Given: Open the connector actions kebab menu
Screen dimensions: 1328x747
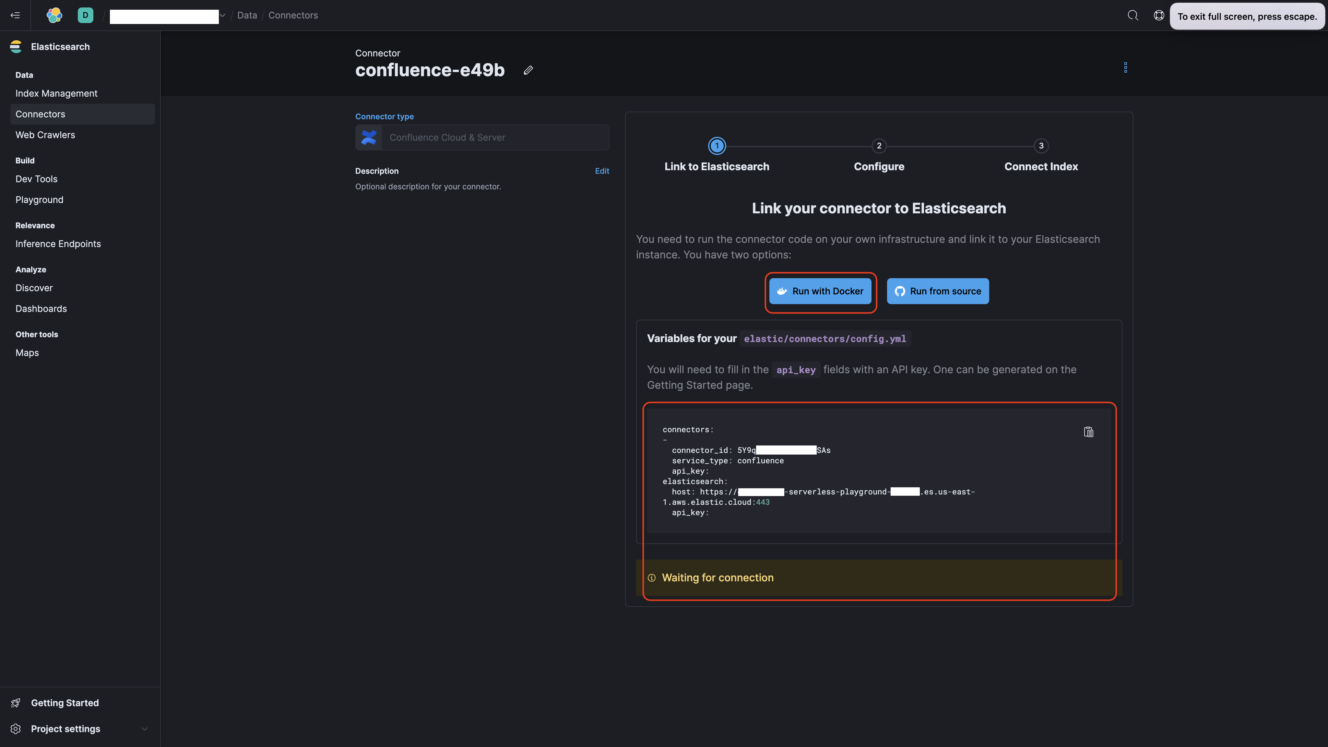Looking at the screenshot, I should click(1125, 67).
